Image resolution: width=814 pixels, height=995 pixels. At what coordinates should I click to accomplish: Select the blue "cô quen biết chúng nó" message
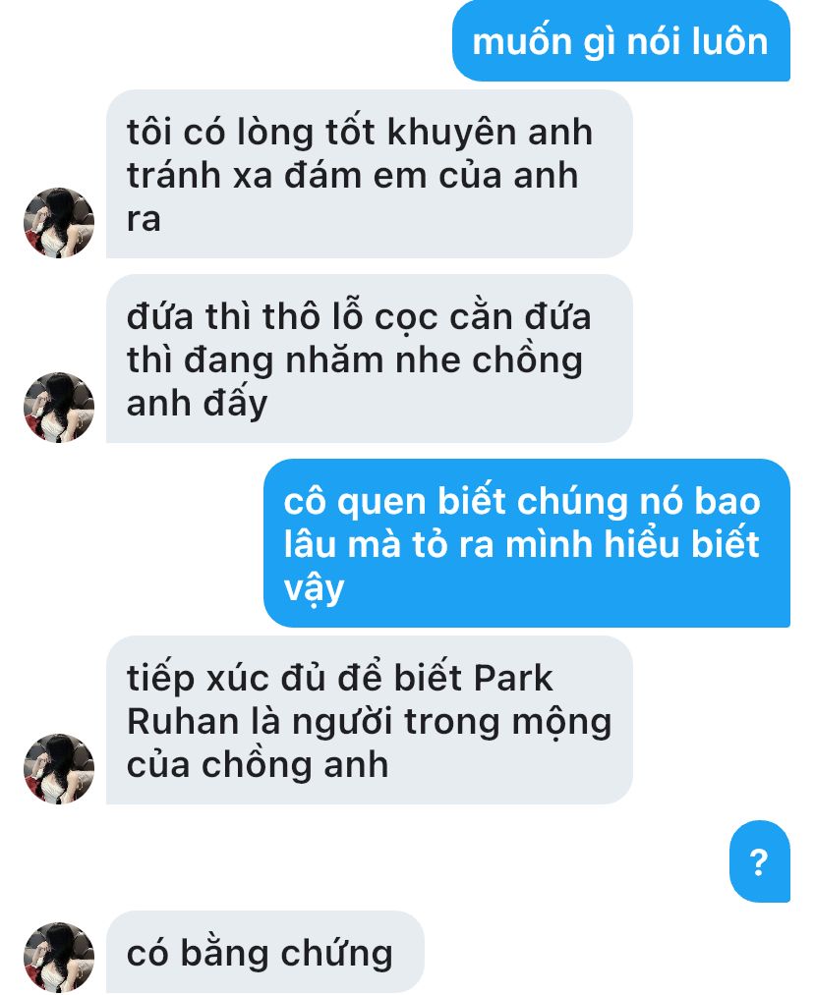point(527,543)
